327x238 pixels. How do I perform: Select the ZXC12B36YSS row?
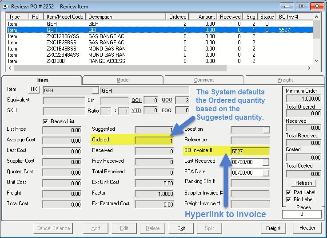[x=160, y=36]
